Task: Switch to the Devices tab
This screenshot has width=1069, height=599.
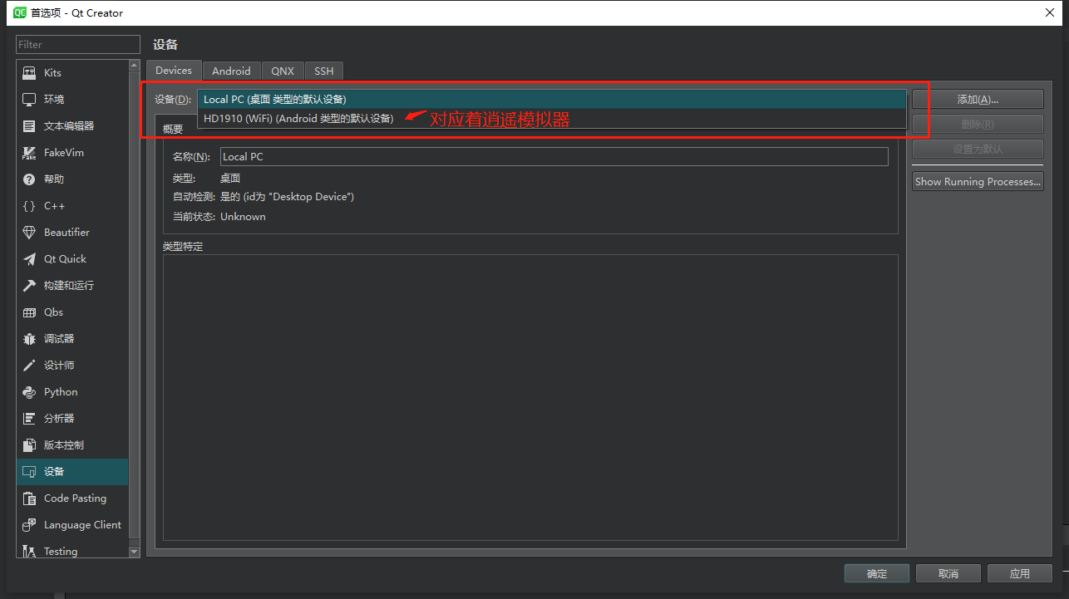Action: pyautogui.click(x=174, y=71)
